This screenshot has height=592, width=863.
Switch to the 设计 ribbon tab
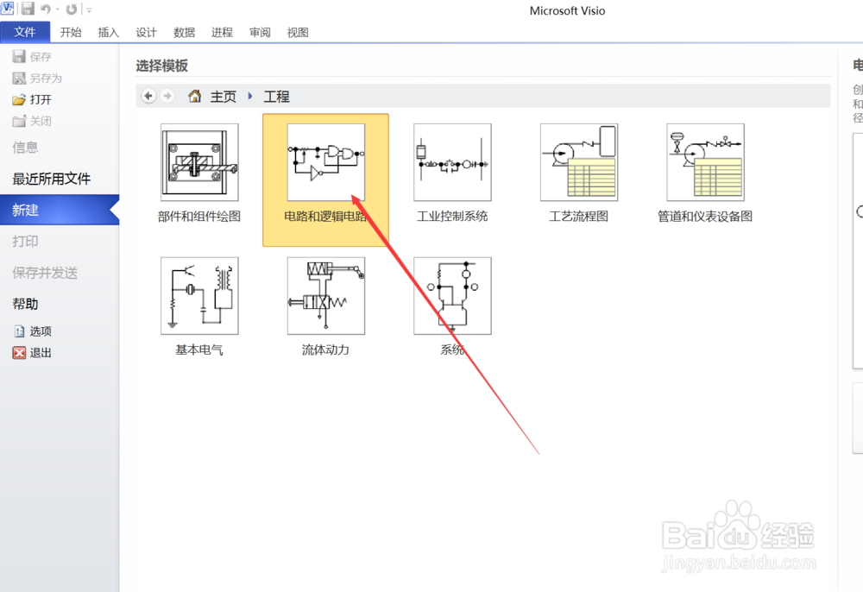147,33
